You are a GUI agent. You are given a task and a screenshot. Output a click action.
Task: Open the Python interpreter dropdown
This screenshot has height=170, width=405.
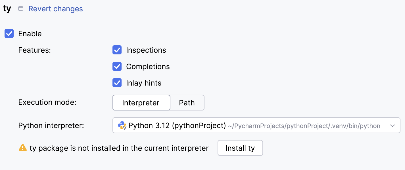[x=256, y=126]
